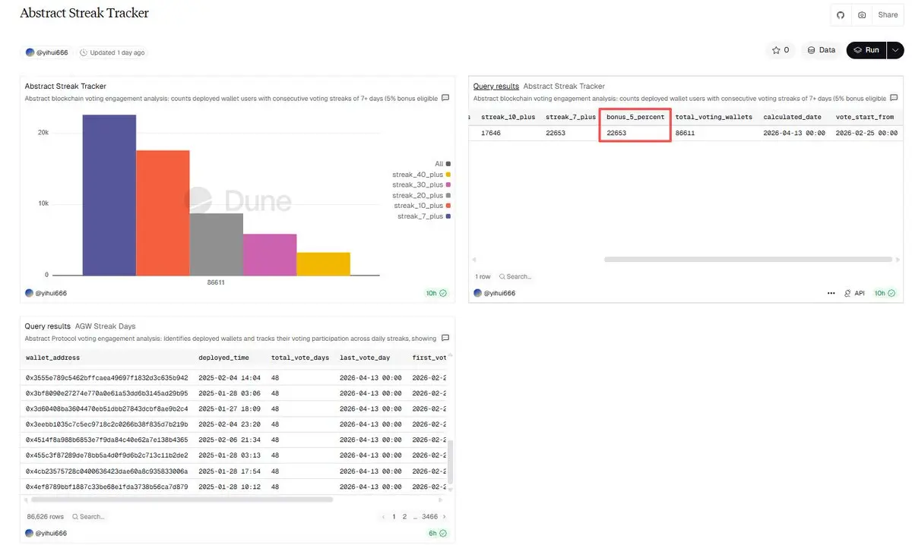The height and width of the screenshot is (545, 912).
Task: Run the dashboard queries
Action: coord(866,50)
